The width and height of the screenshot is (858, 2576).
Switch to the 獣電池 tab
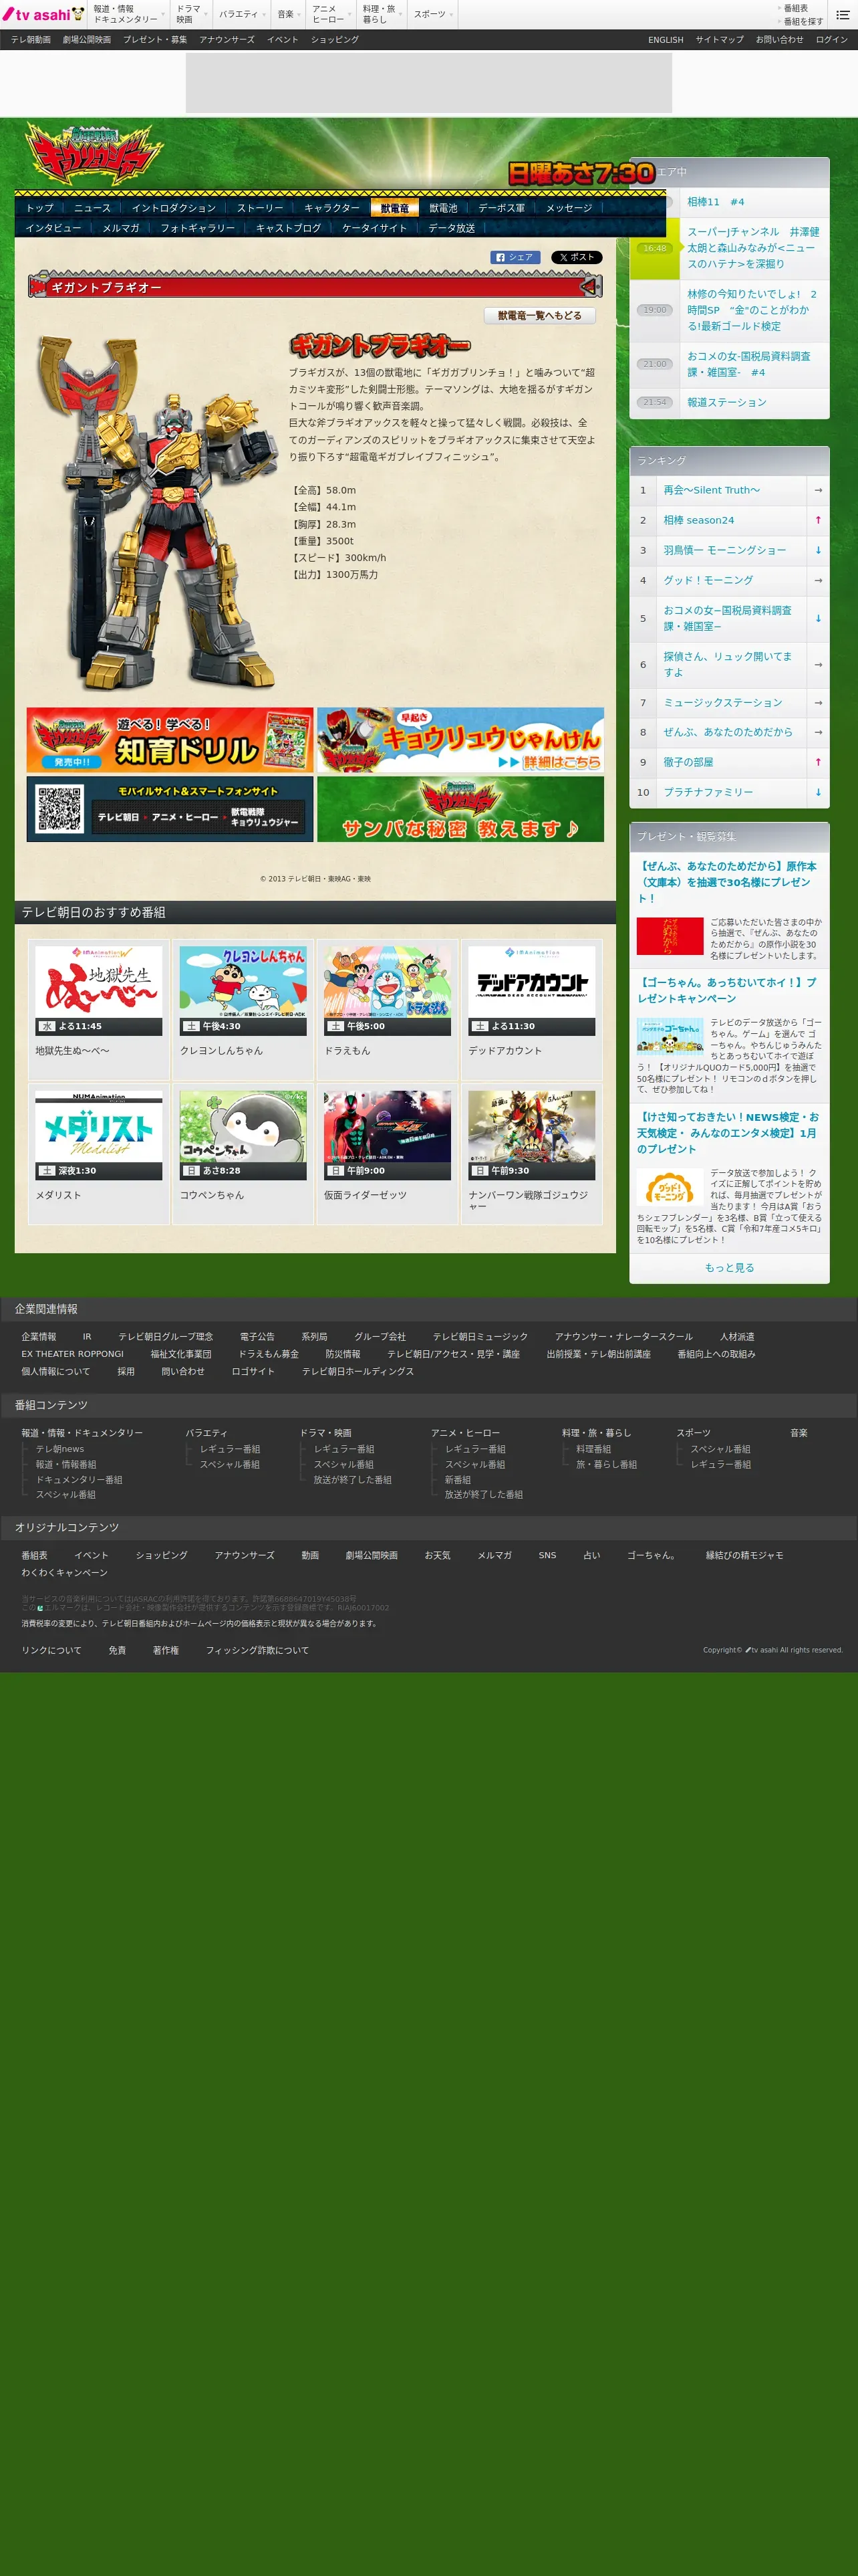pos(444,208)
